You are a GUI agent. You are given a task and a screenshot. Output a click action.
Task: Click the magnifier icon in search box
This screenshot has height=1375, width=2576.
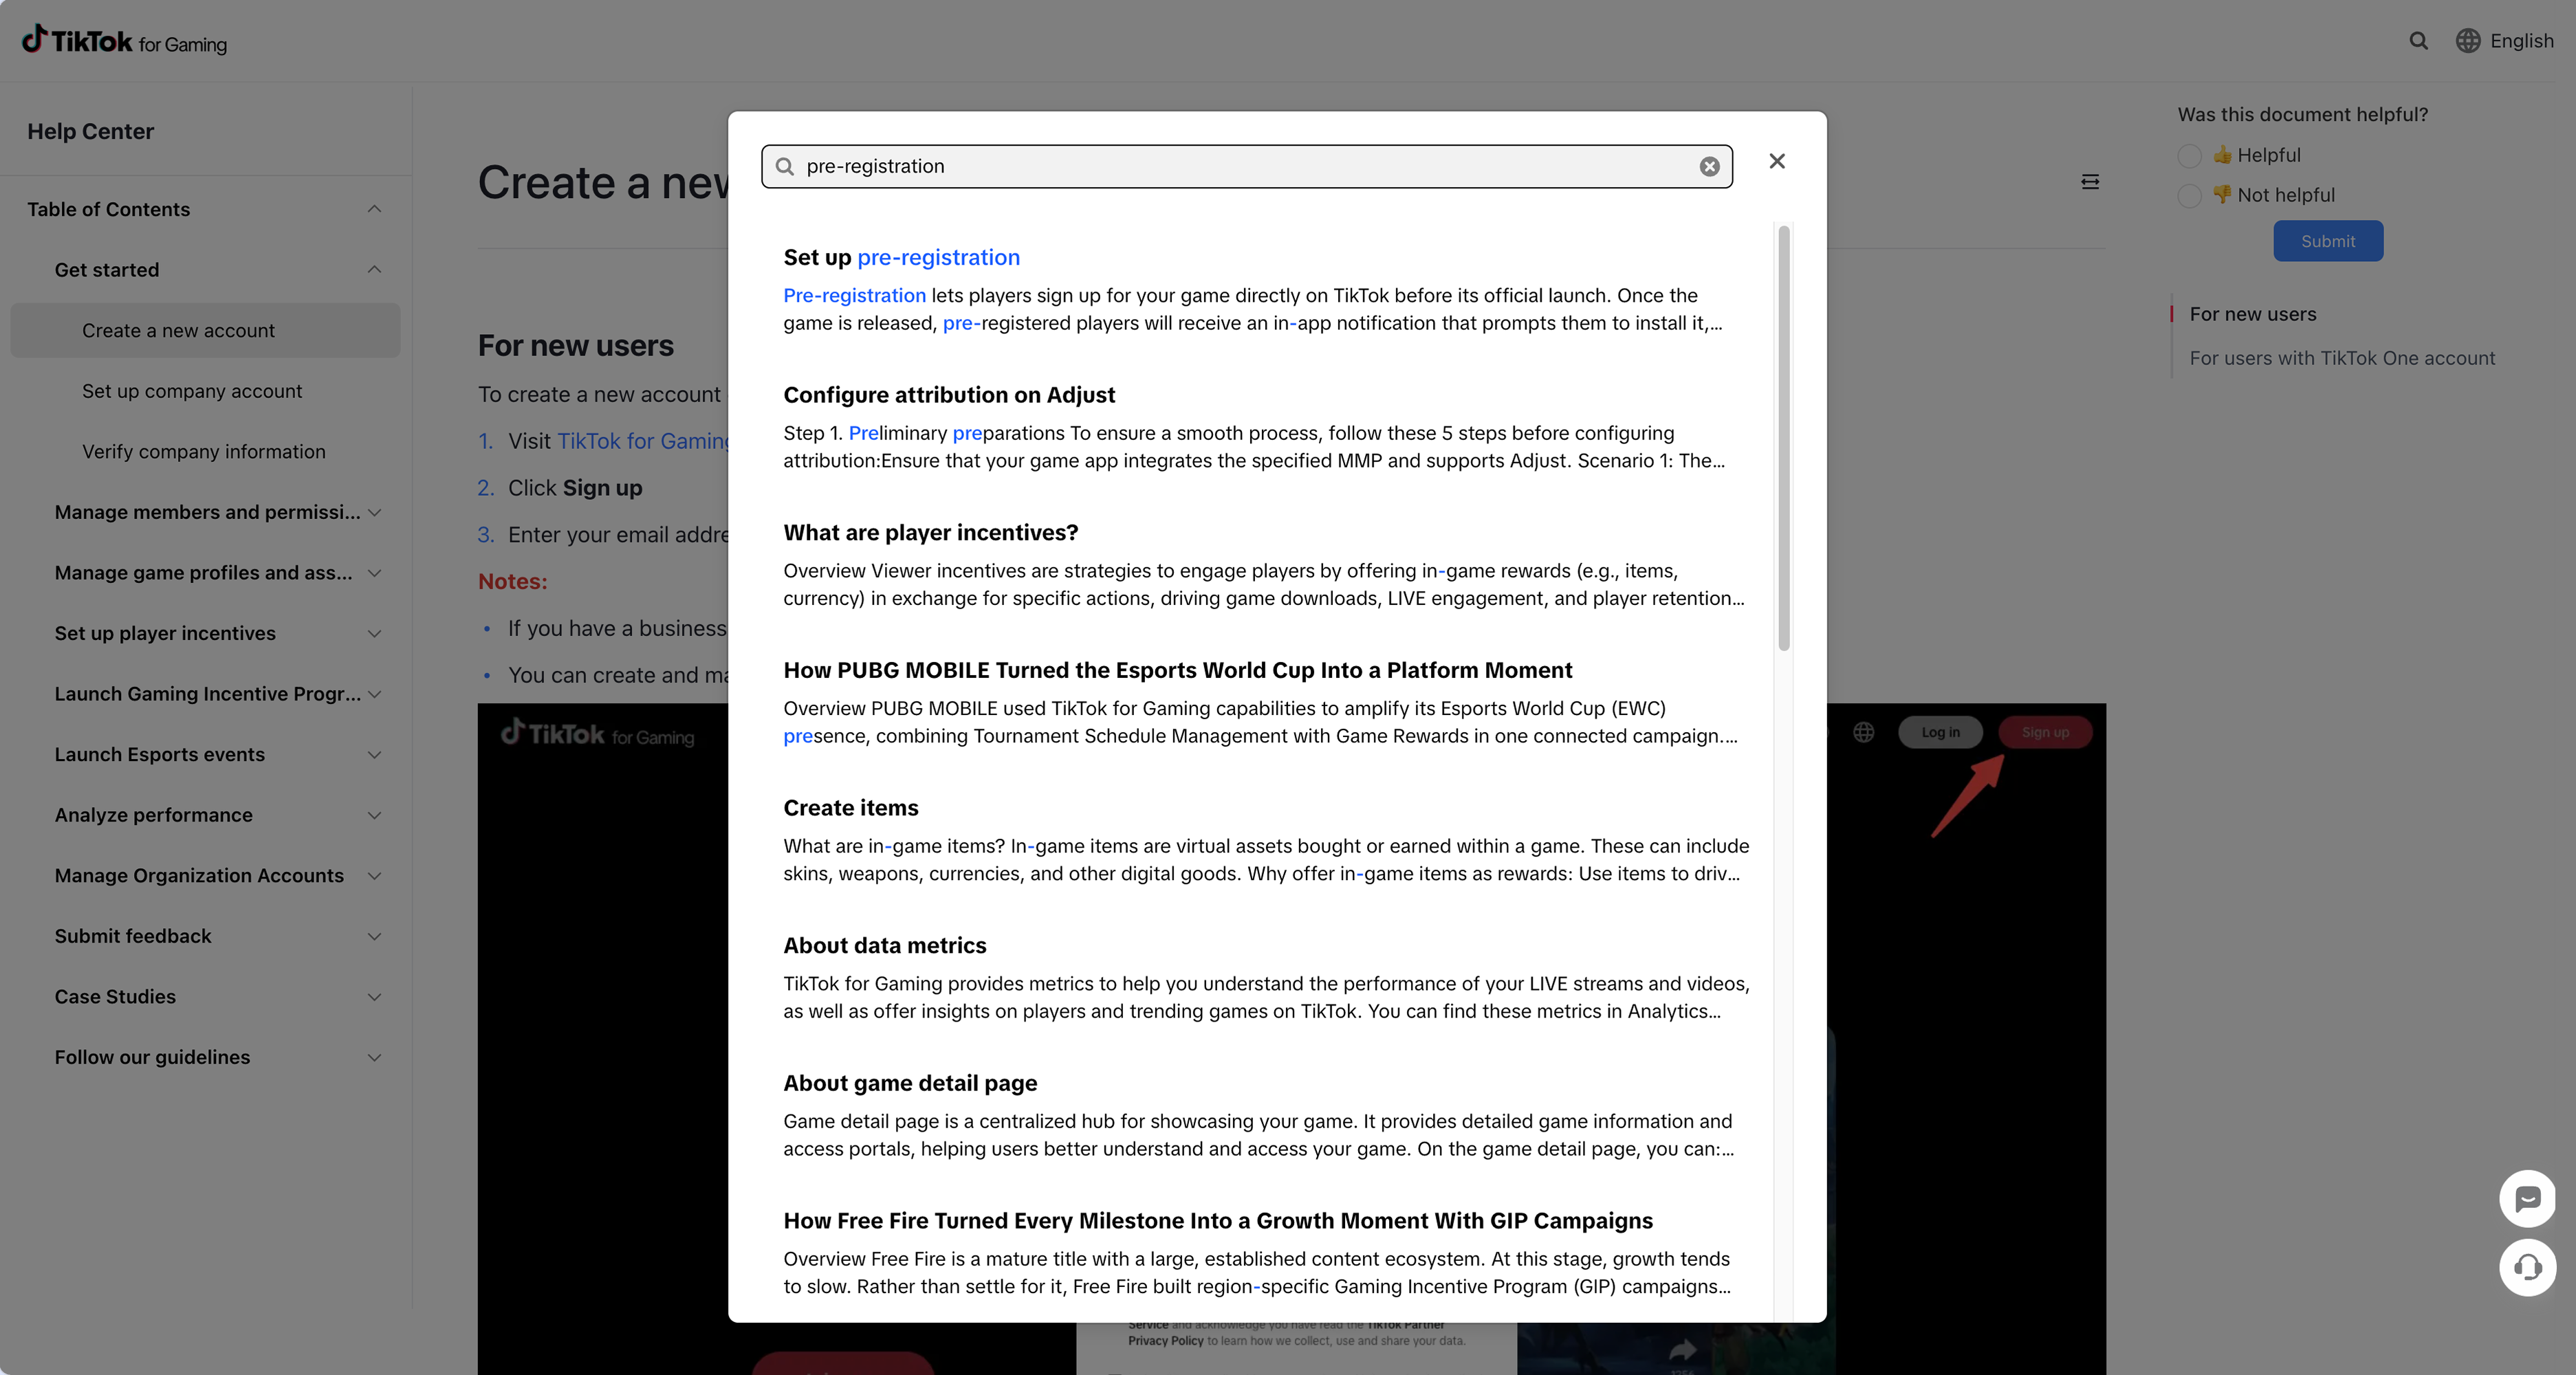[786, 167]
